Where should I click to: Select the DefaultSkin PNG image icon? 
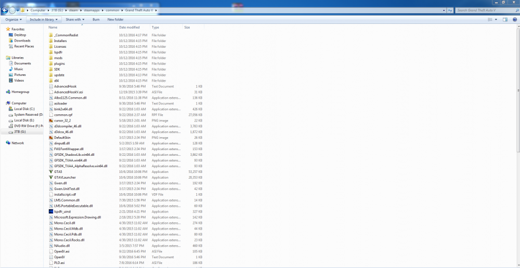(x=51, y=138)
